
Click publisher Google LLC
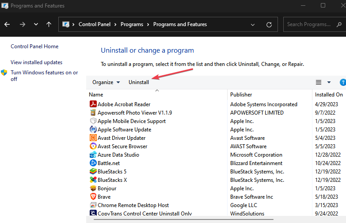[x=243, y=205]
